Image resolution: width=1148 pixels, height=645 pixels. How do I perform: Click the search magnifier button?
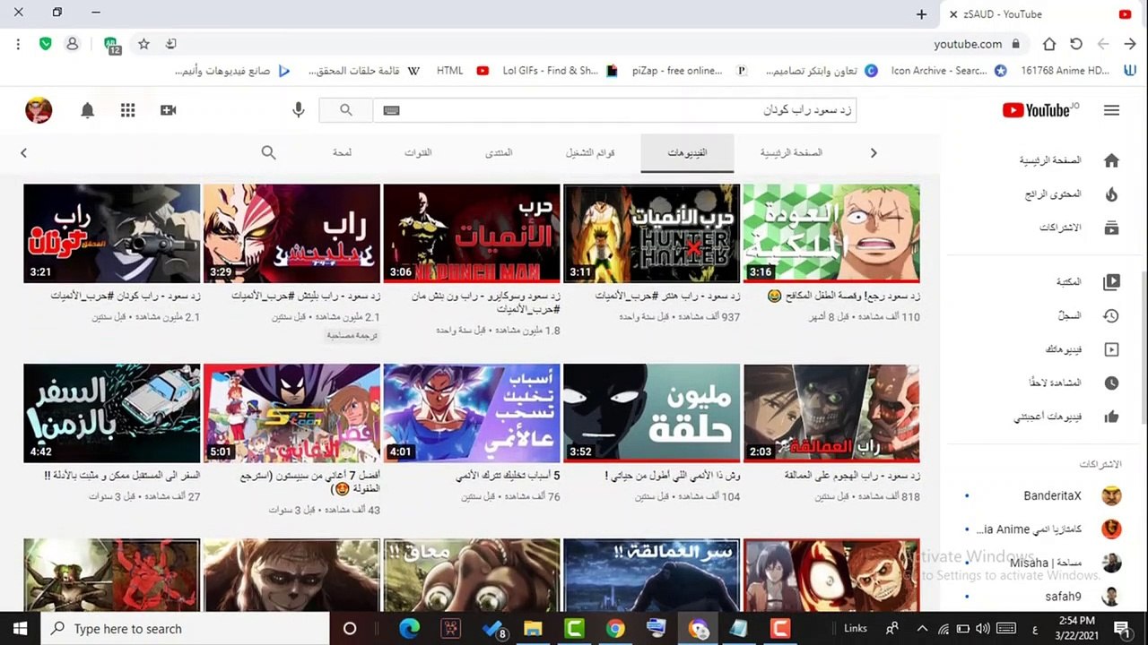click(346, 110)
